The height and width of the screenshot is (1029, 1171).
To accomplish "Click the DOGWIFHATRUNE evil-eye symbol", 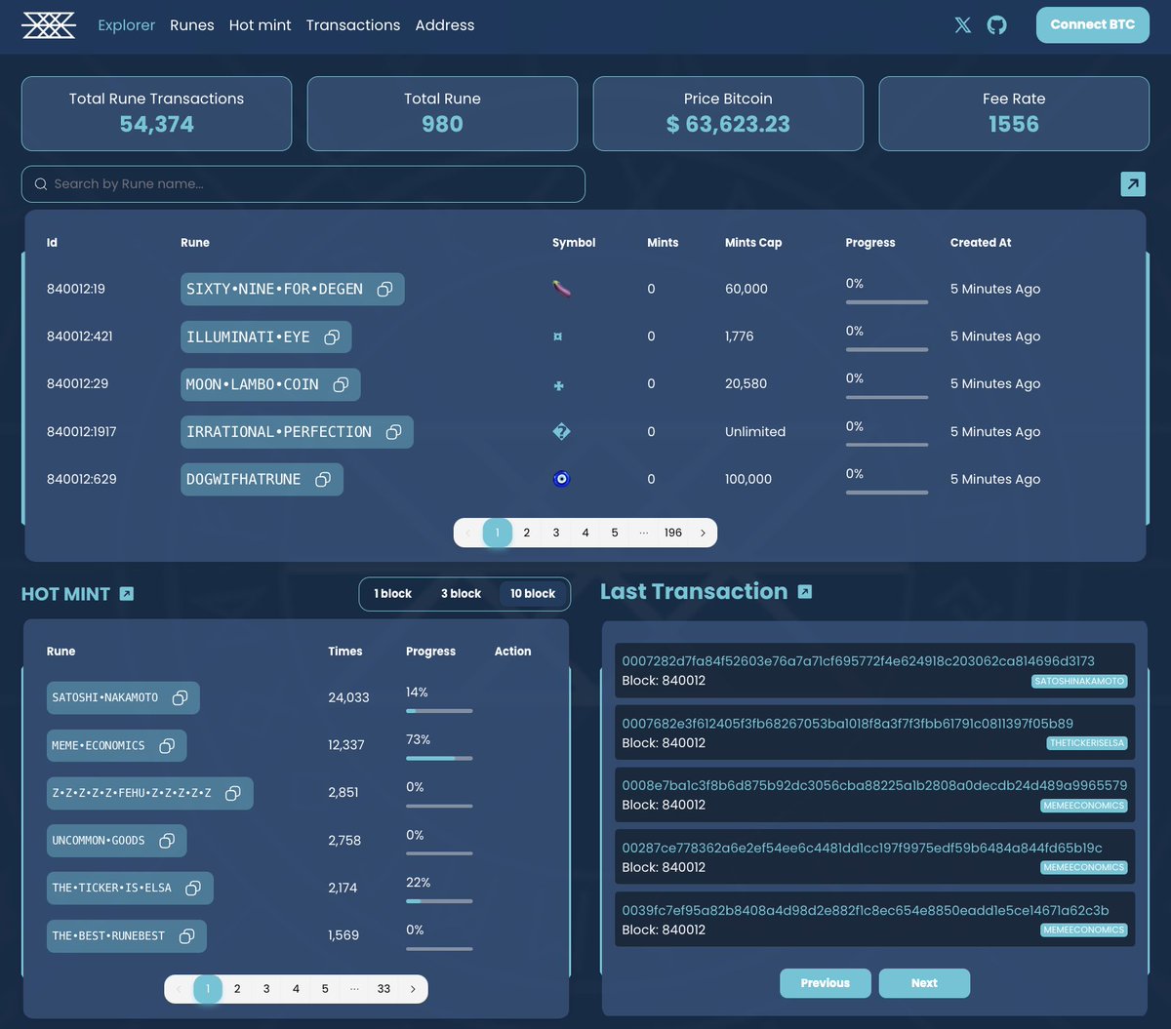I will pyautogui.click(x=561, y=479).
